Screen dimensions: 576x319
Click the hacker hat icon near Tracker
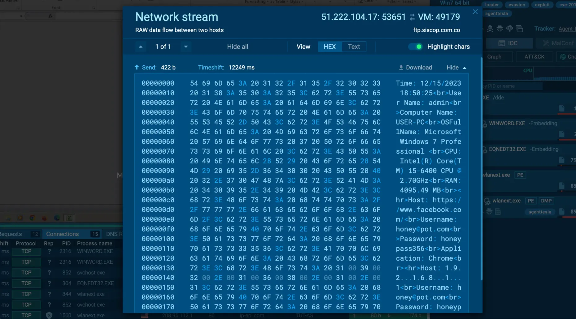coord(500,29)
